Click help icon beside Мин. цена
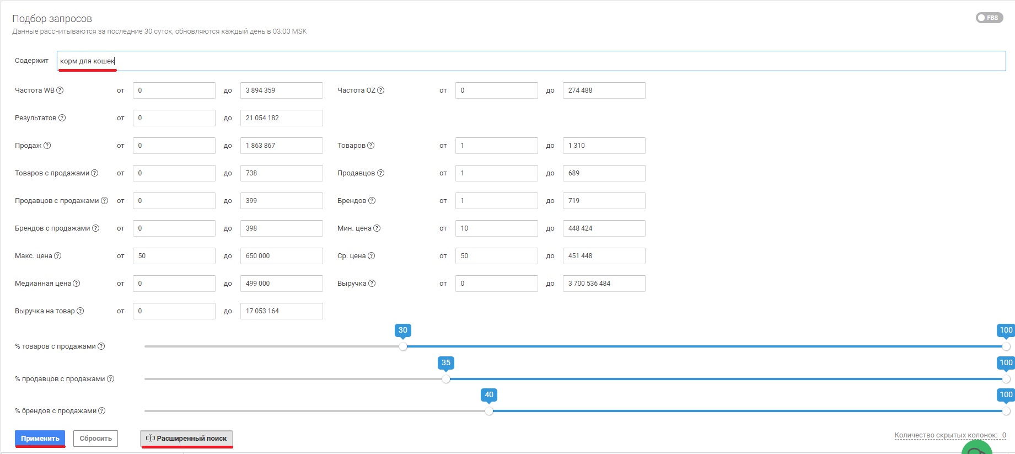Image resolution: width=1015 pixels, height=454 pixels. (377, 228)
